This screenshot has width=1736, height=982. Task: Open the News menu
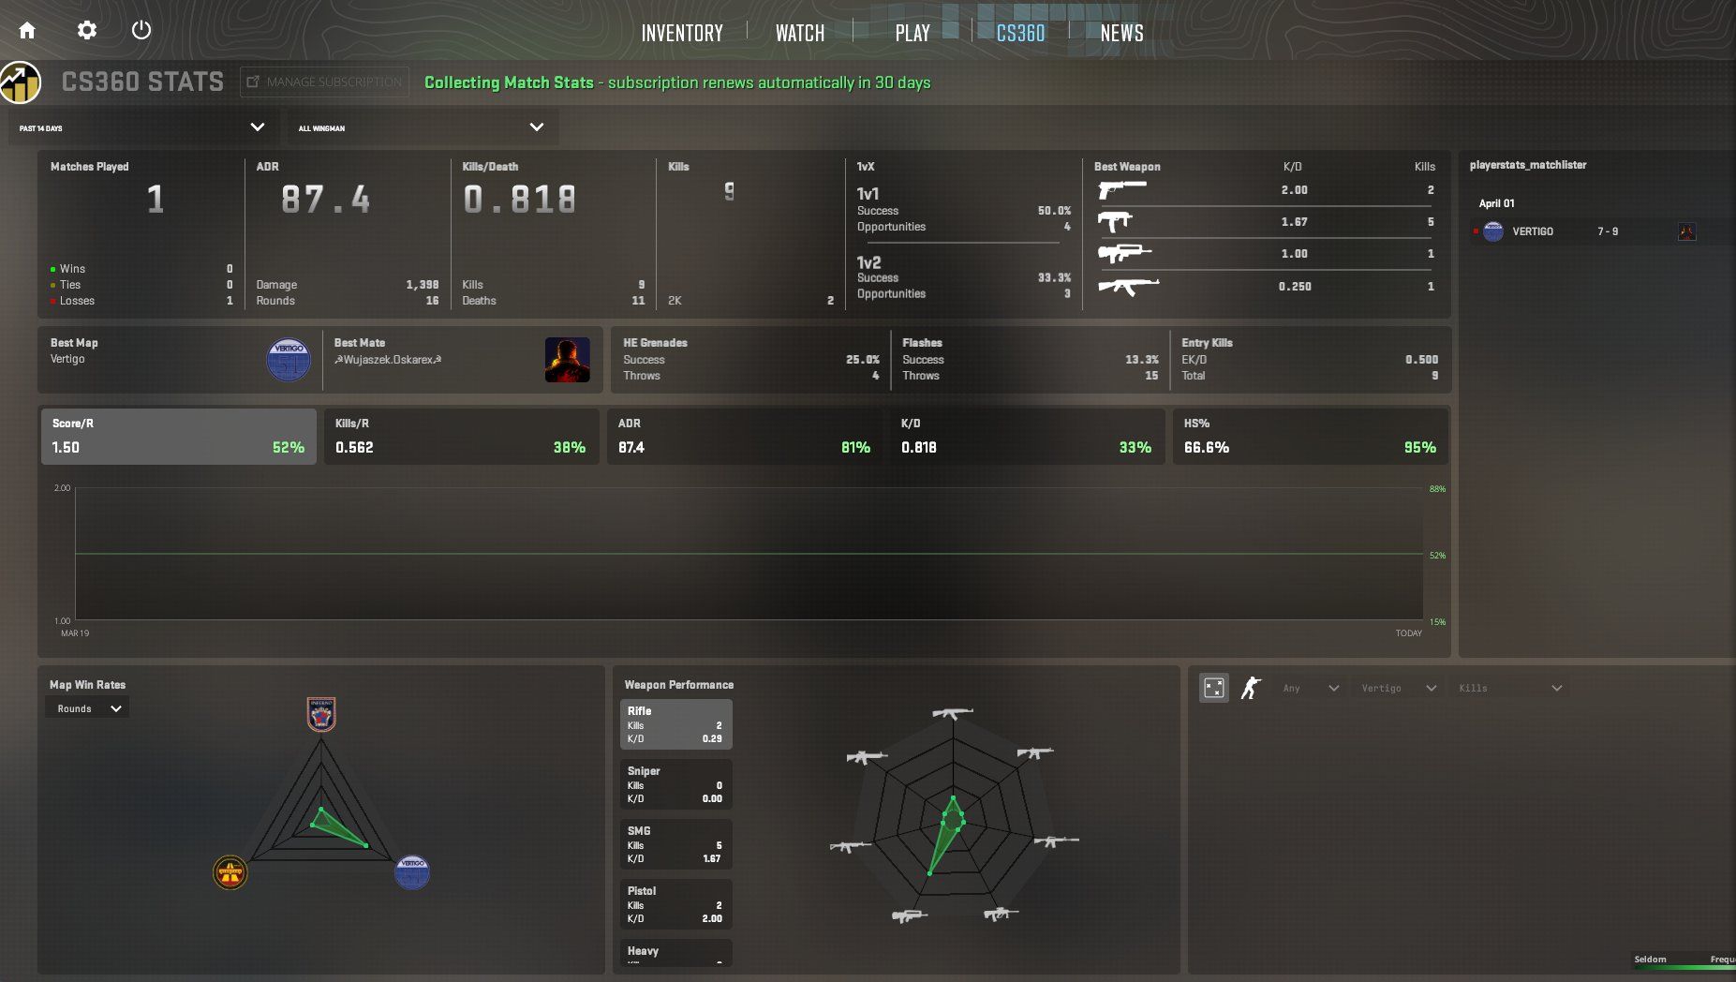pyautogui.click(x=1121, y=34)
